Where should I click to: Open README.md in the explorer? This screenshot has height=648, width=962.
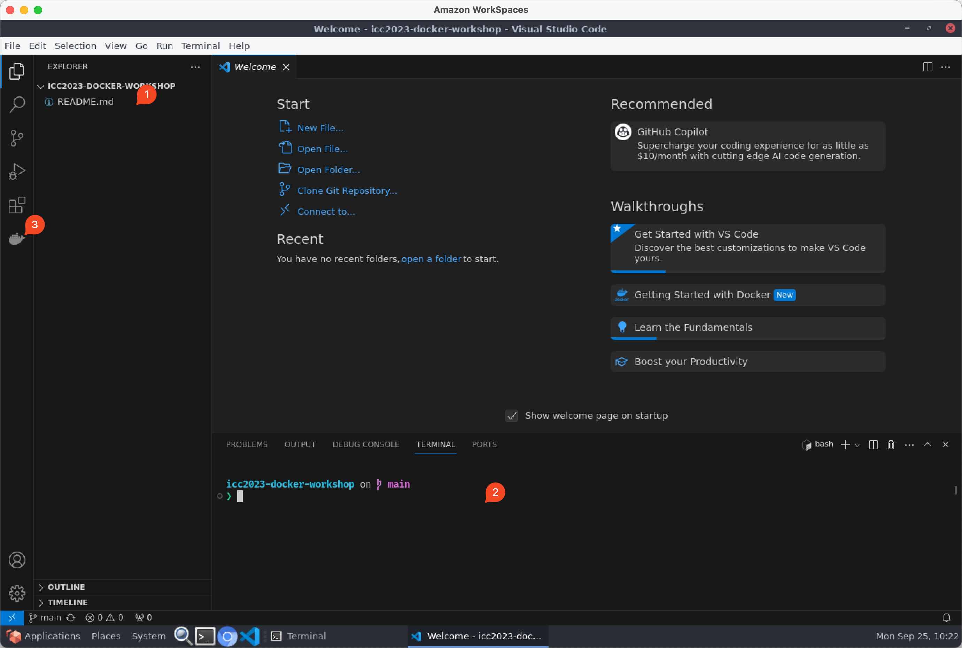click(85, 102)
